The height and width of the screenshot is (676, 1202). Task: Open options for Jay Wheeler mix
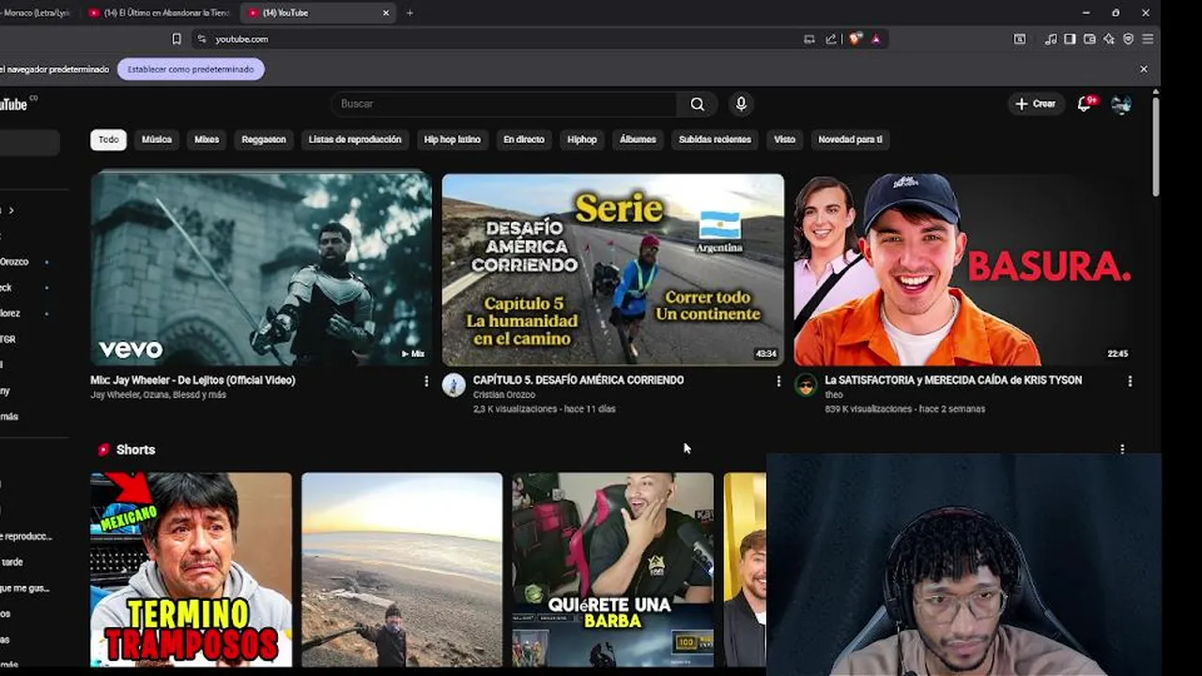[426, 381]
